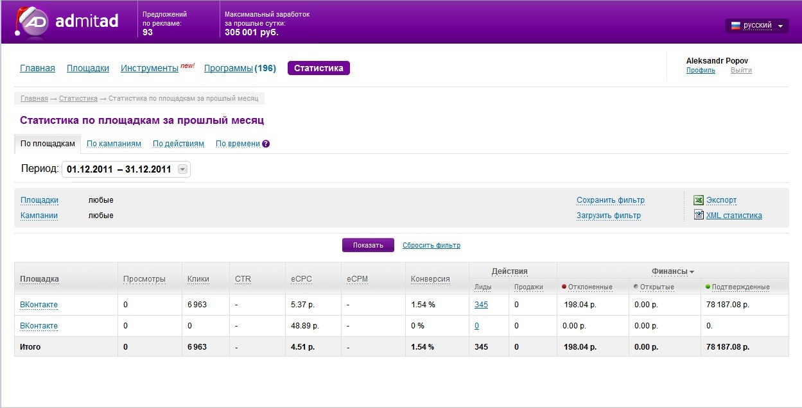Image resolution: width=802 pixels, height=408 pixels.
Task: Switch to the По времени tab
Action: pos(238,144)
